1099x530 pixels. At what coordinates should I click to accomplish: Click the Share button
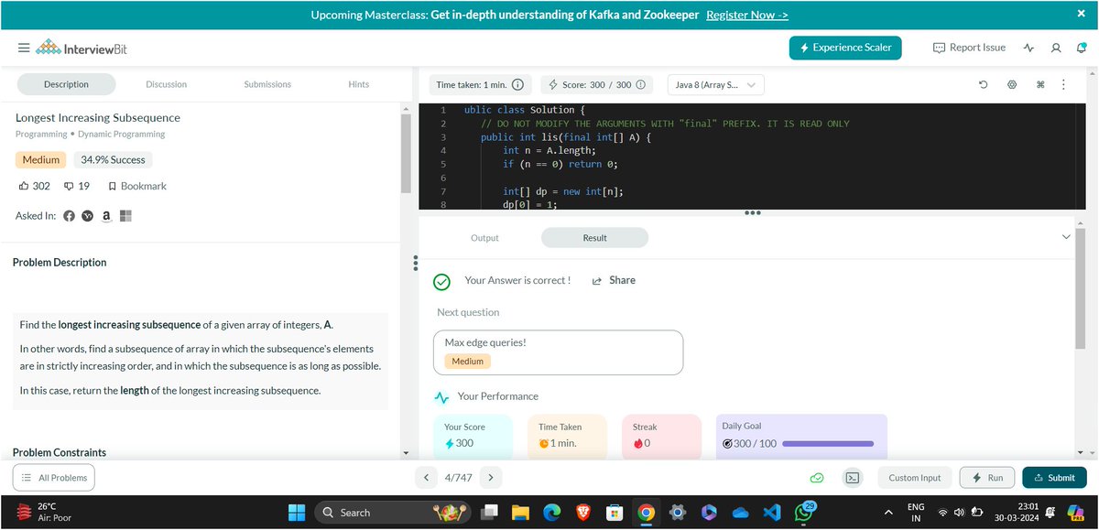click(x=614, y=280)
